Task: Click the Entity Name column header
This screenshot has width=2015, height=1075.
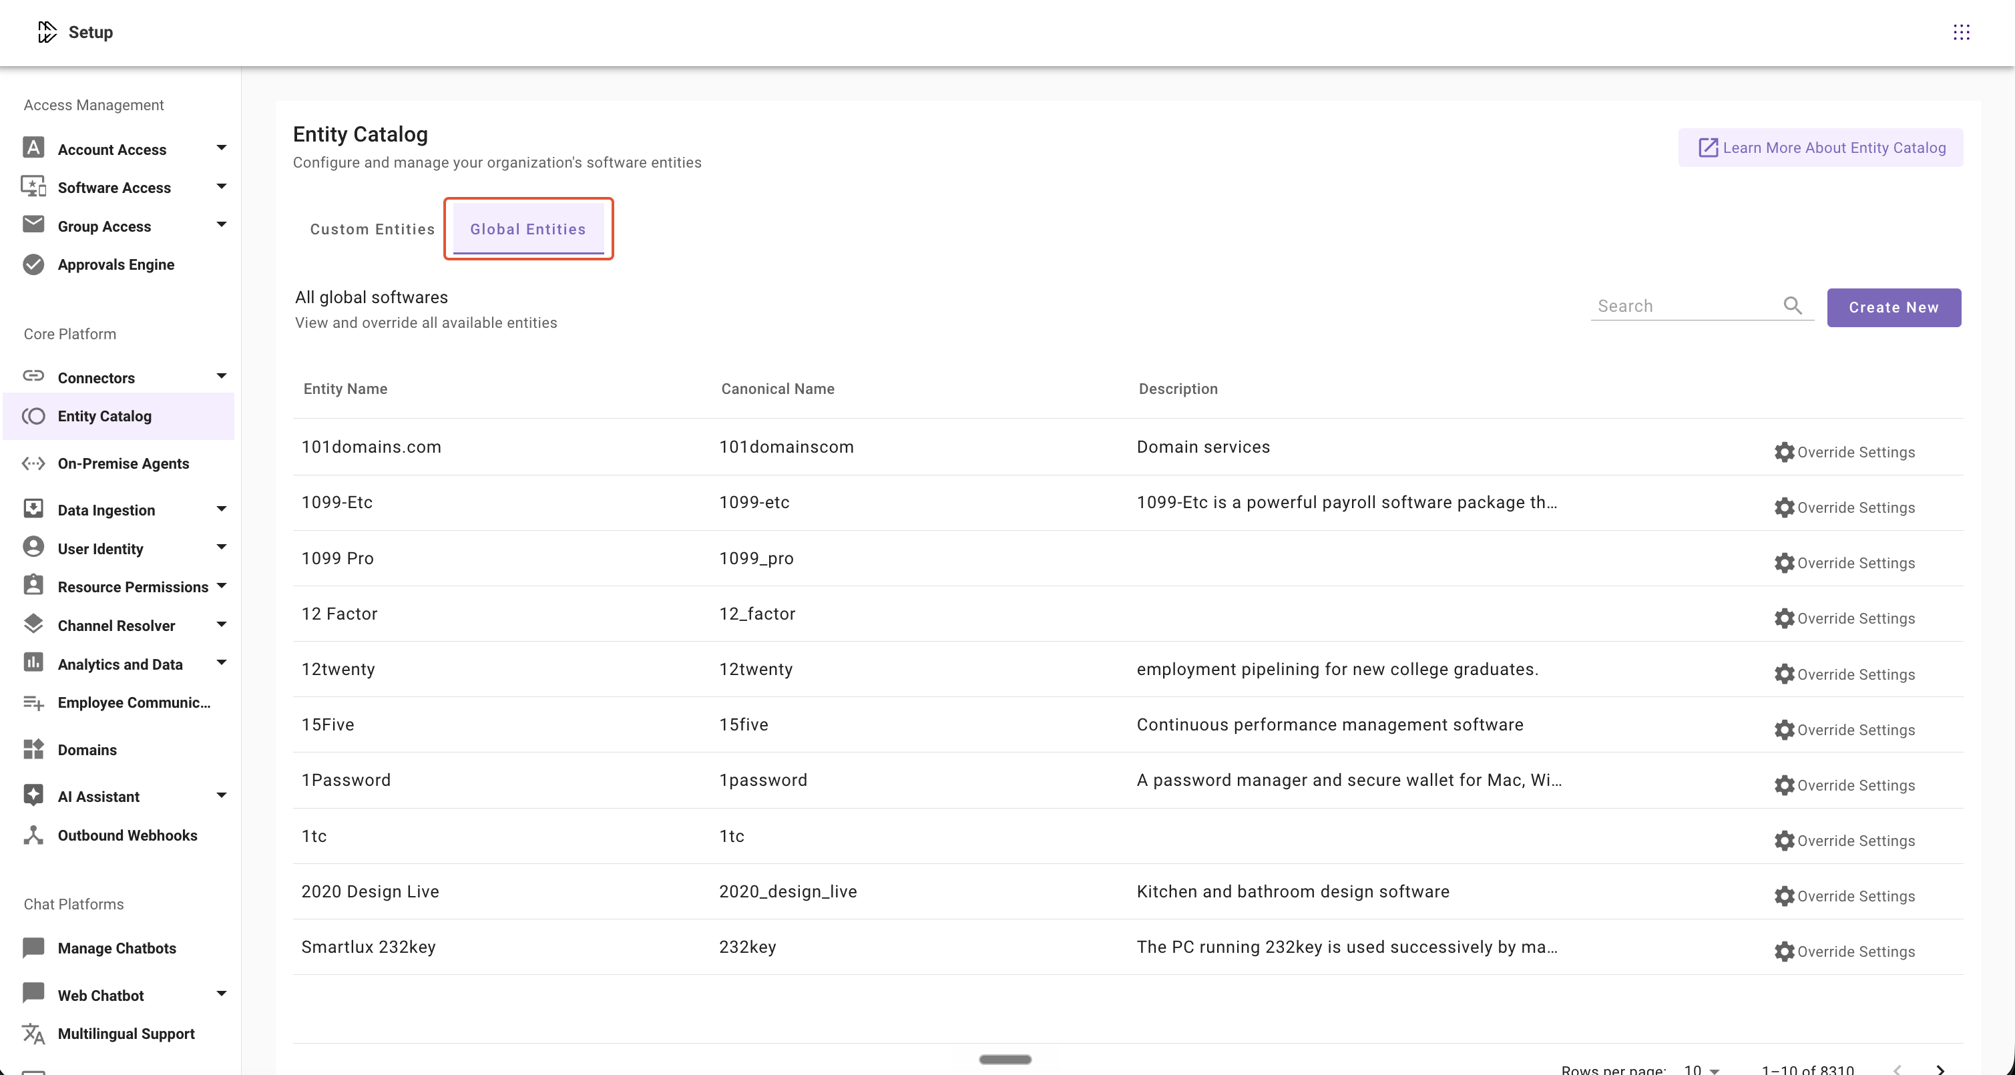Action: click(345, 389)
